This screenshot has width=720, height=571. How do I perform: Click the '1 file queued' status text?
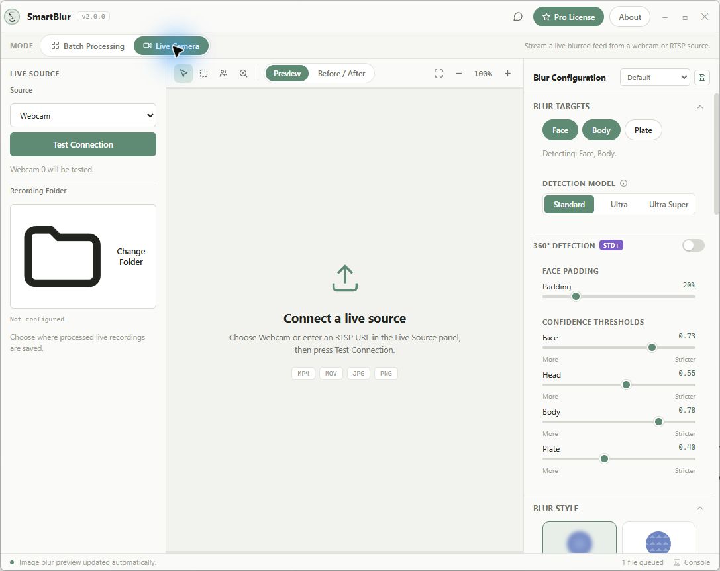[x=643, y=562]
